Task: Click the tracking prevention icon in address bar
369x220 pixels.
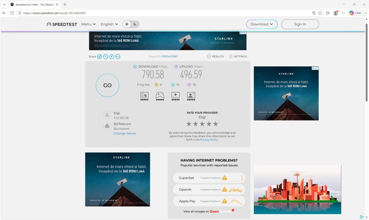Action: 314,13
